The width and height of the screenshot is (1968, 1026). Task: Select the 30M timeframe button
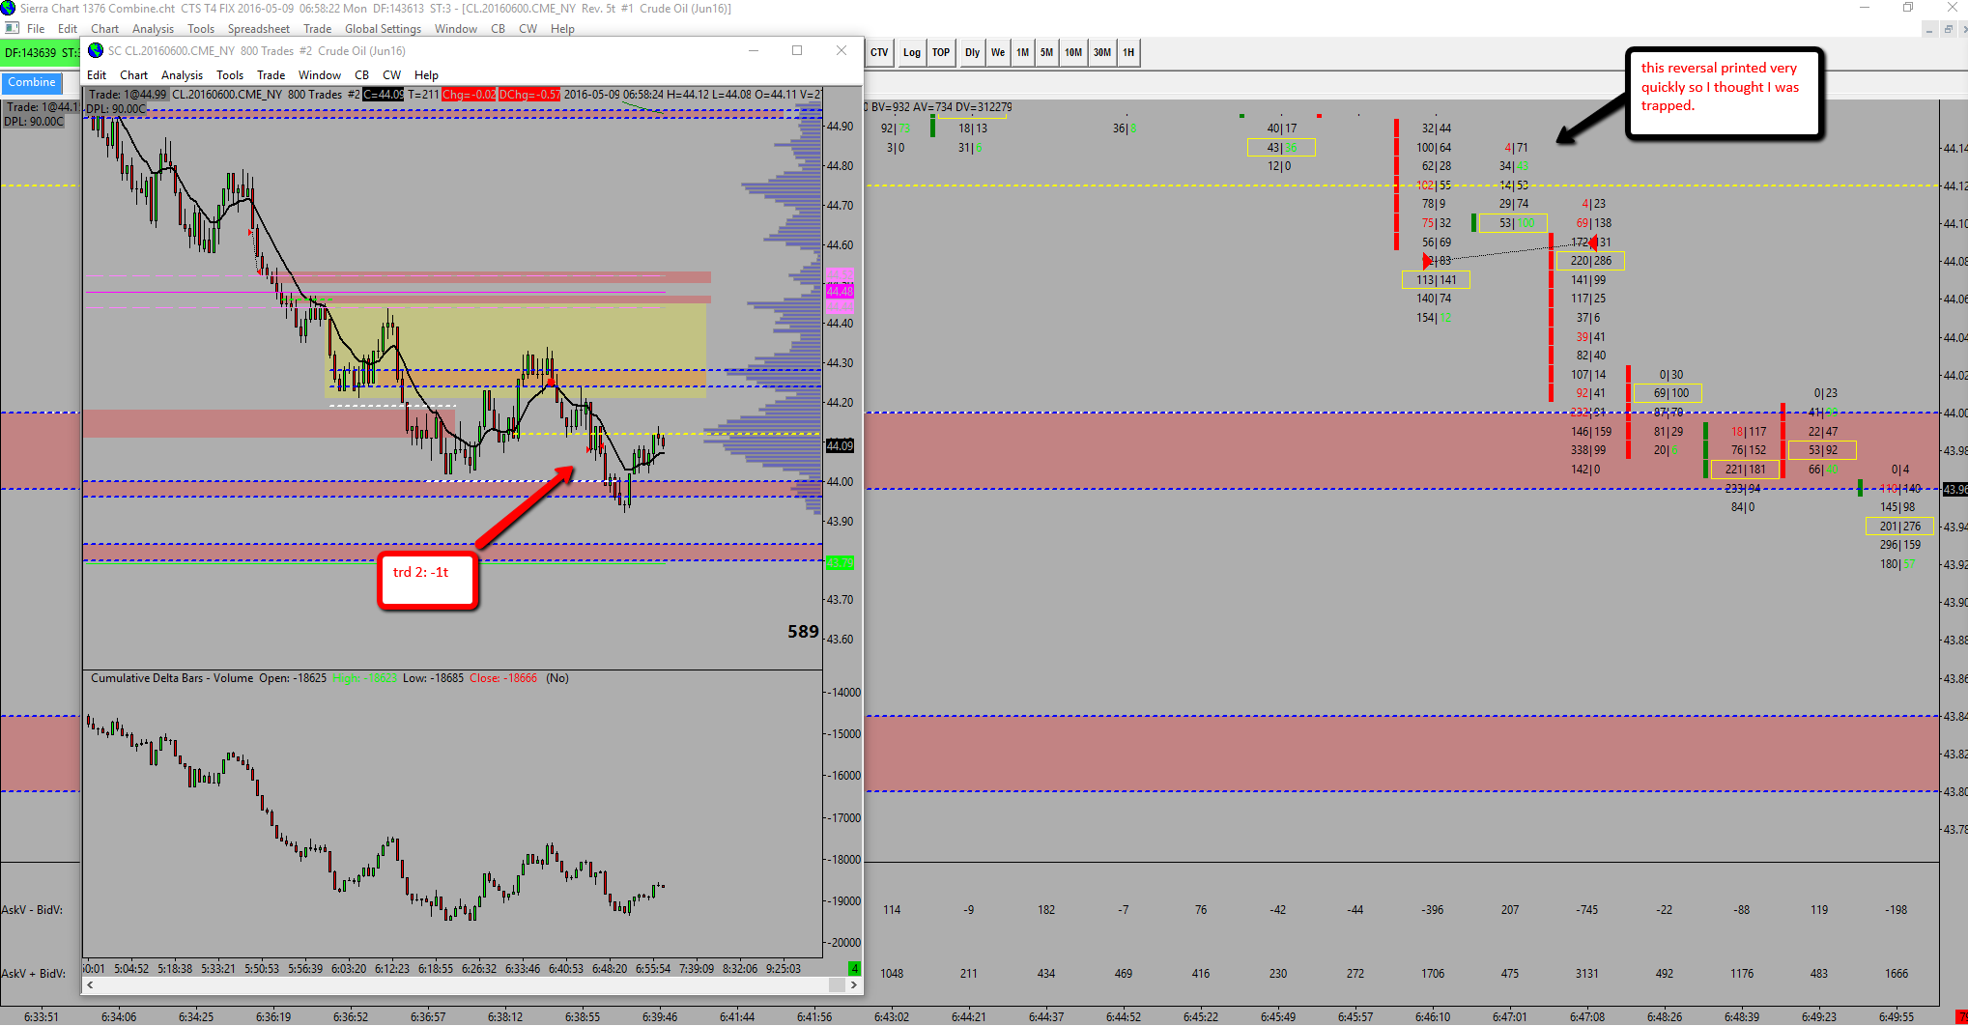tap(1102, 53)
